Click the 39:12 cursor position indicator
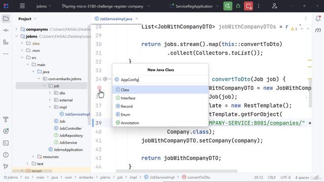 pos(258,177)
